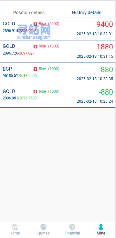Select the History details tab
Screen dimensions: 116x238
pos(87,13)
